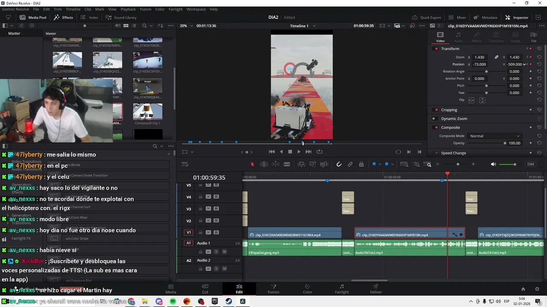Open the Fusion menu in menu bar
The width and height of the screenshot is (547, 307).
click(145, 9)
